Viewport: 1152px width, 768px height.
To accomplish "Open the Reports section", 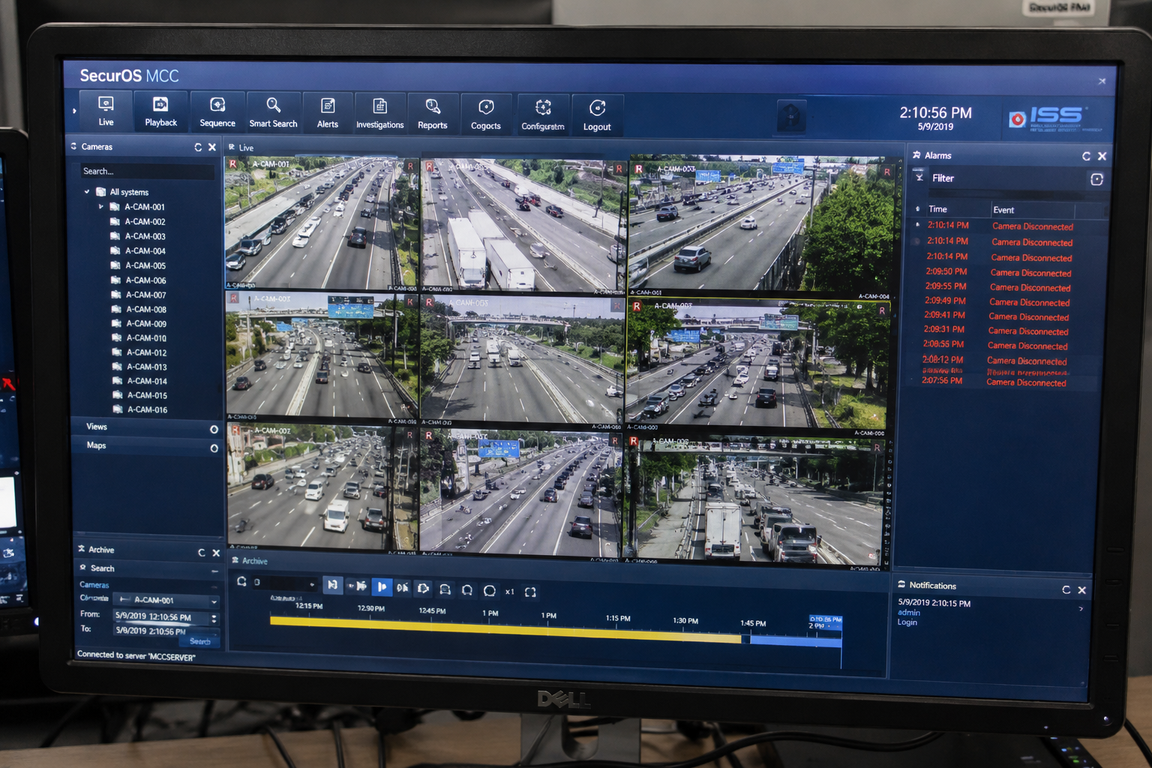I will pos(433,115).
